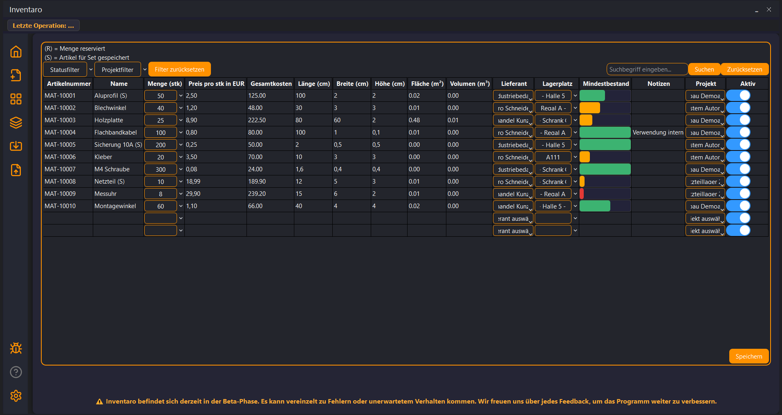Open the layers stack icon in sidebar
The image size is (782, 415).
point(16,122)
